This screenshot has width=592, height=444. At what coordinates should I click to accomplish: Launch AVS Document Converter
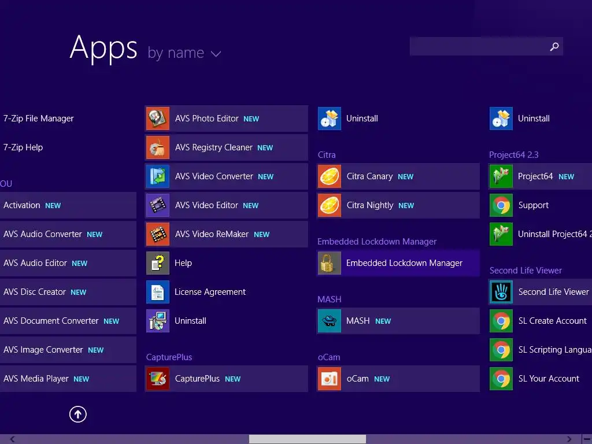click(x=68, y=321)
